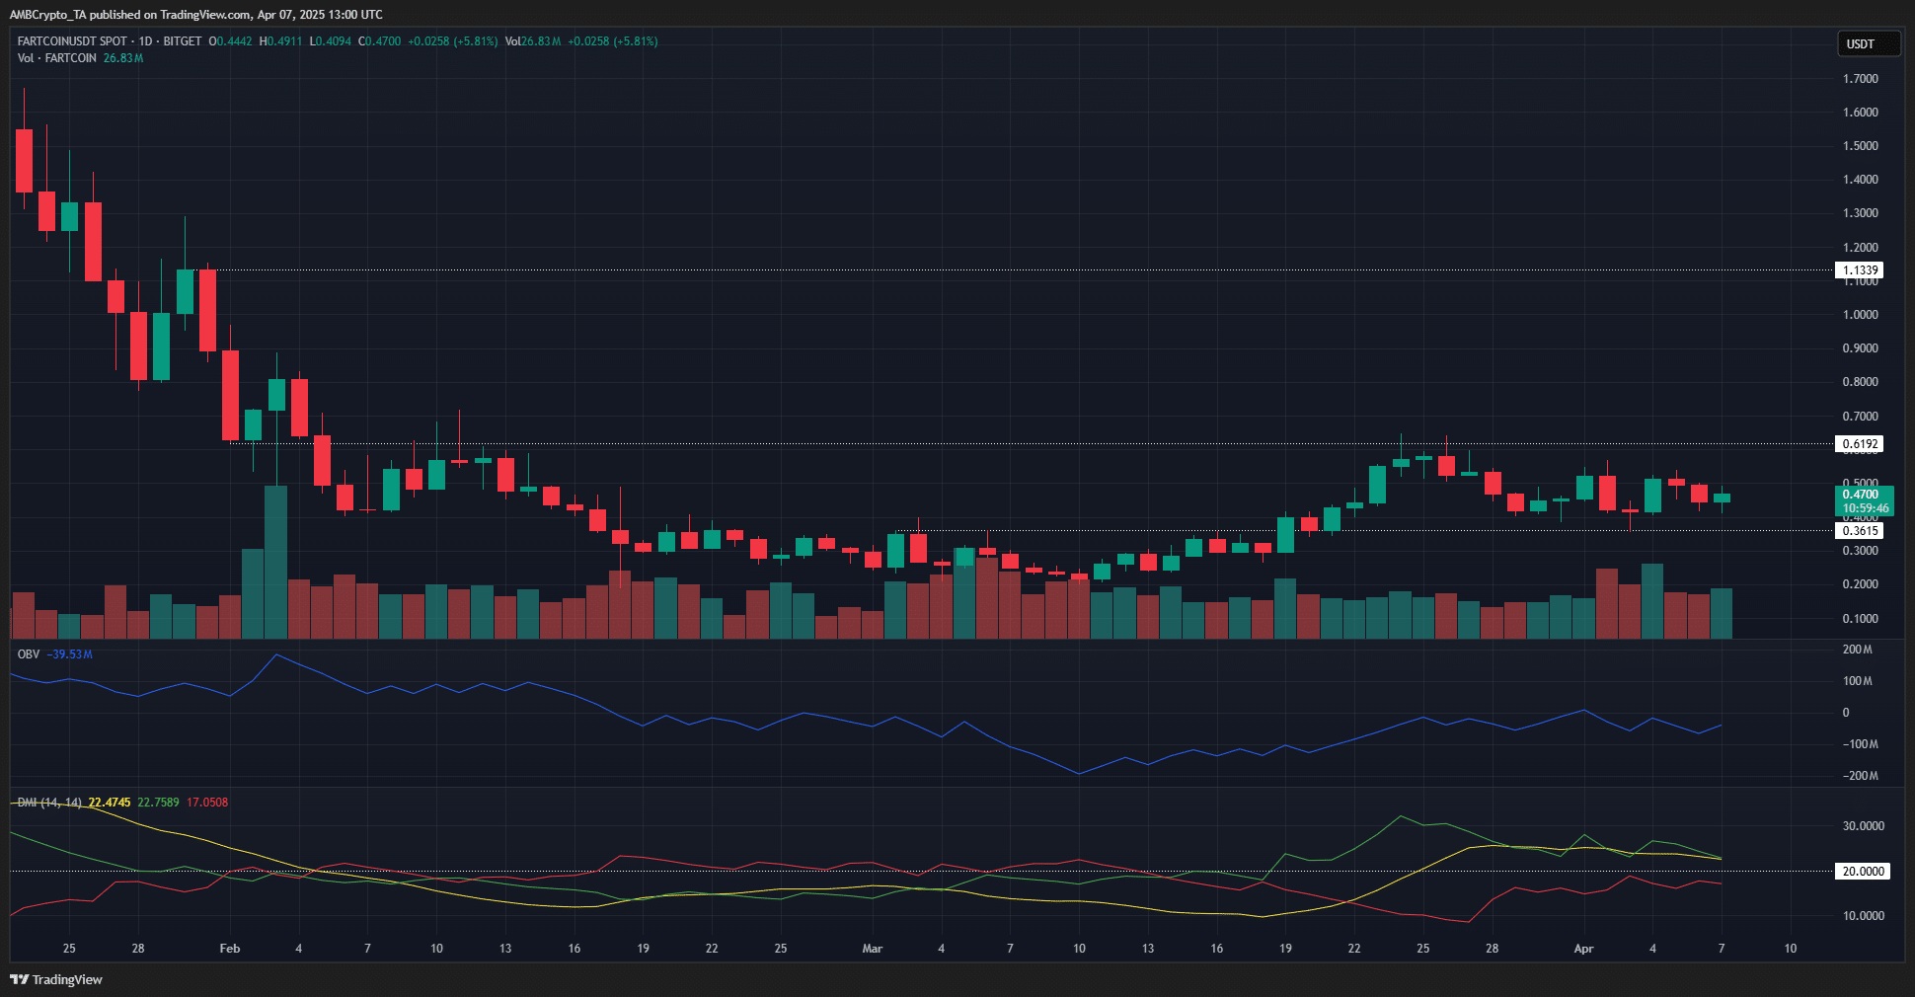This screenshot has height=997, width=1915.
Task: Click the FARTCOINUSDT SPOT symbol title
Action: (x=73, y=41)
